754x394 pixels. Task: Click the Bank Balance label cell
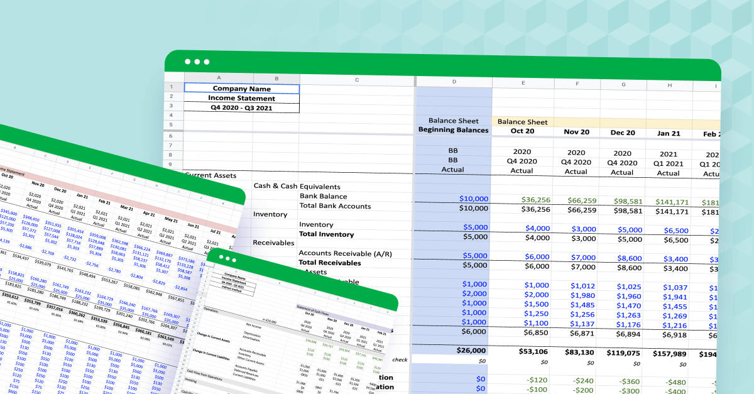[322, 196]
